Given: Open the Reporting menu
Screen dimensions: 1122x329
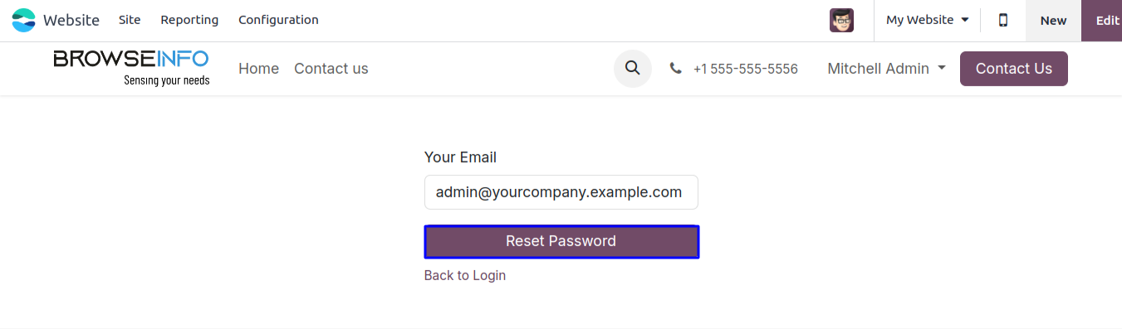Looking at the screenshot, I should click(189, 20).
